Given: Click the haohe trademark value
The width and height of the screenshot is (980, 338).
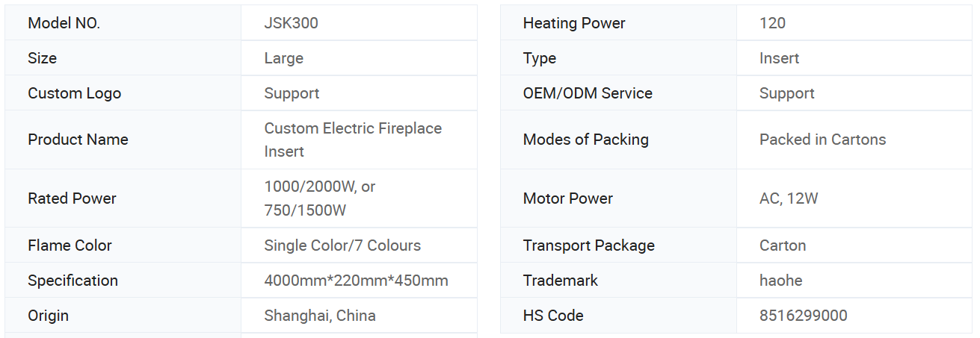Looking at the screenshot, I should click(780, 281).
